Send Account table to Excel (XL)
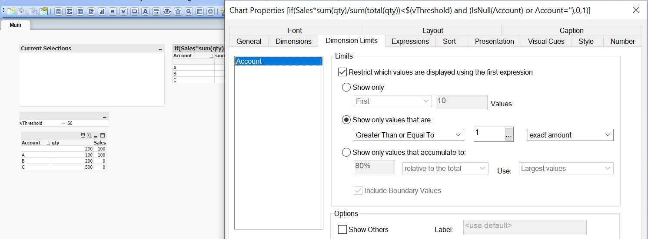The width and height of the screenshot is (648, 239). (90, 136)
